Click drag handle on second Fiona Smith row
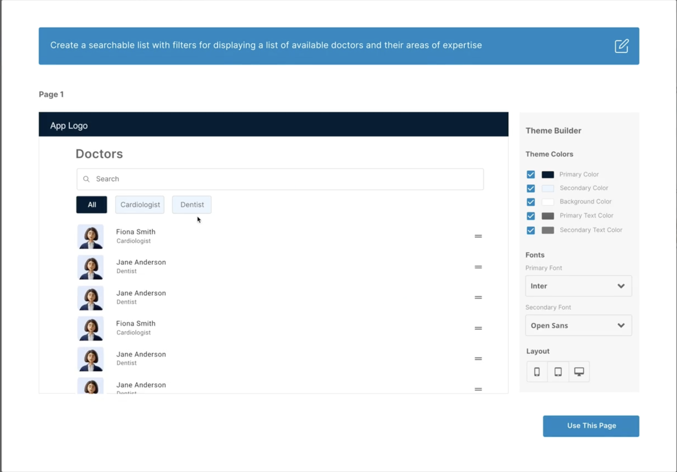Viewport: 677px width, 472px height. pos(478,328)
